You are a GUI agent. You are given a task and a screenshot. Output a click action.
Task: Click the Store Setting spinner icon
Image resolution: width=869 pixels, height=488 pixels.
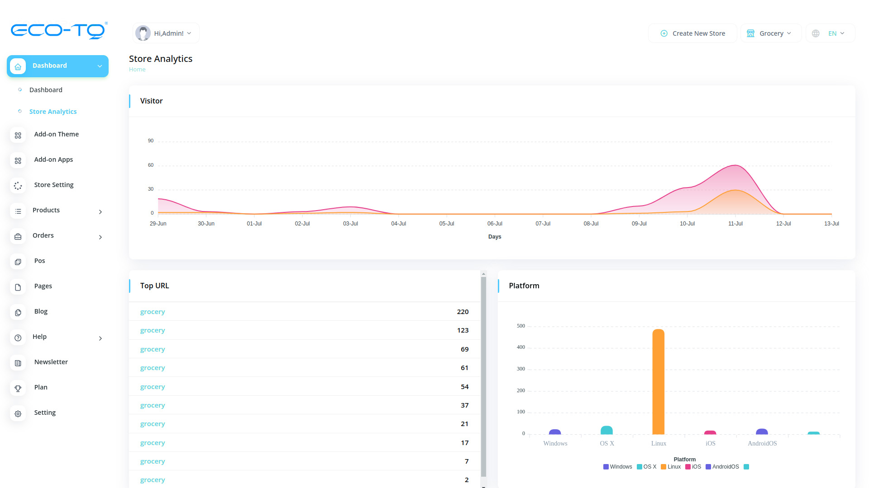(x=18, y=186)
